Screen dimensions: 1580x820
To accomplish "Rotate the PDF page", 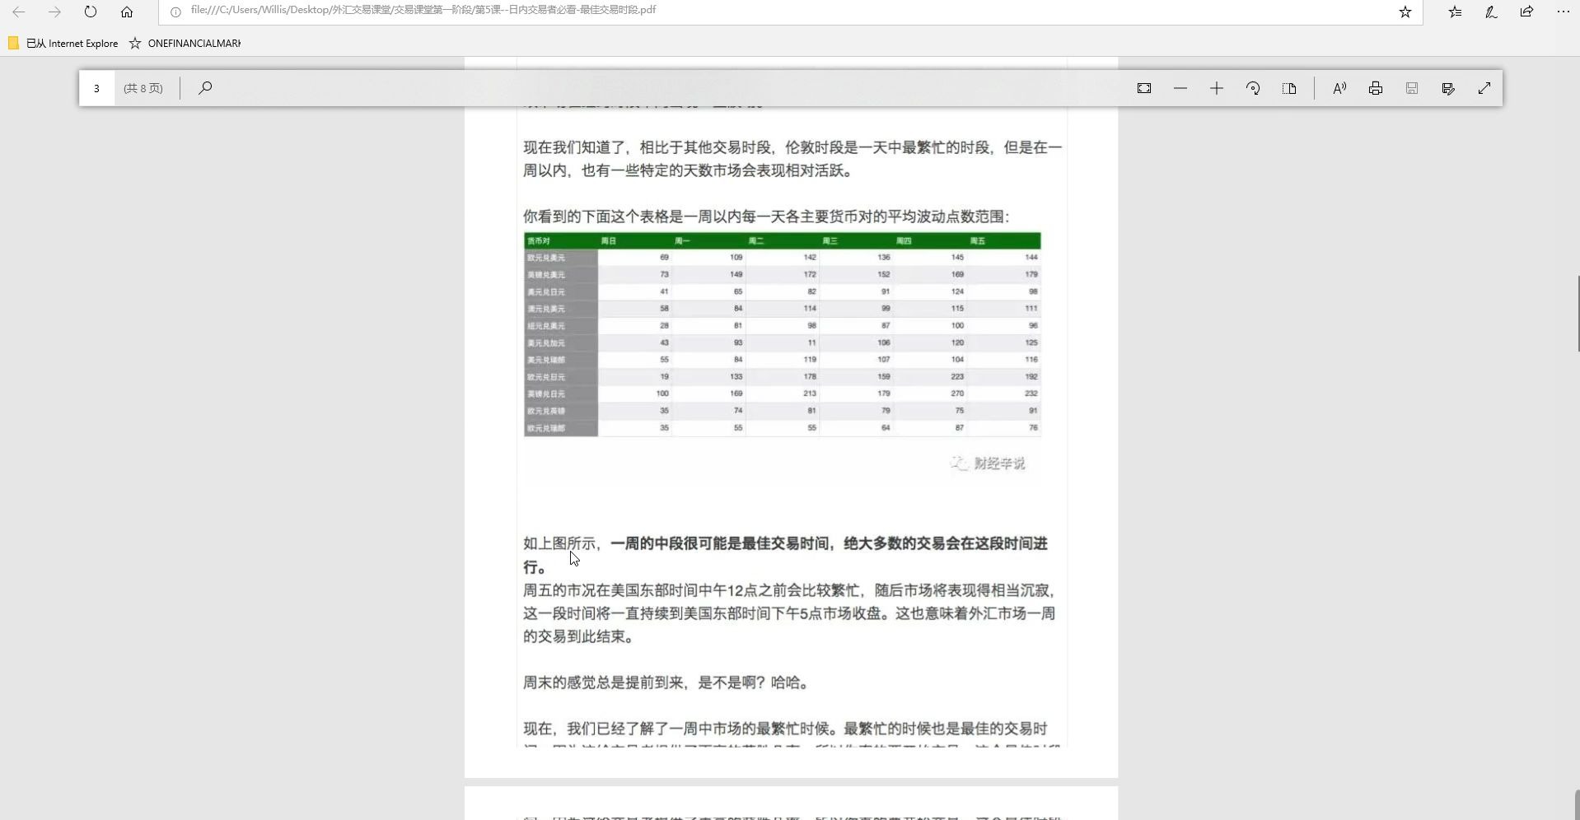I will click(1253, 88).
